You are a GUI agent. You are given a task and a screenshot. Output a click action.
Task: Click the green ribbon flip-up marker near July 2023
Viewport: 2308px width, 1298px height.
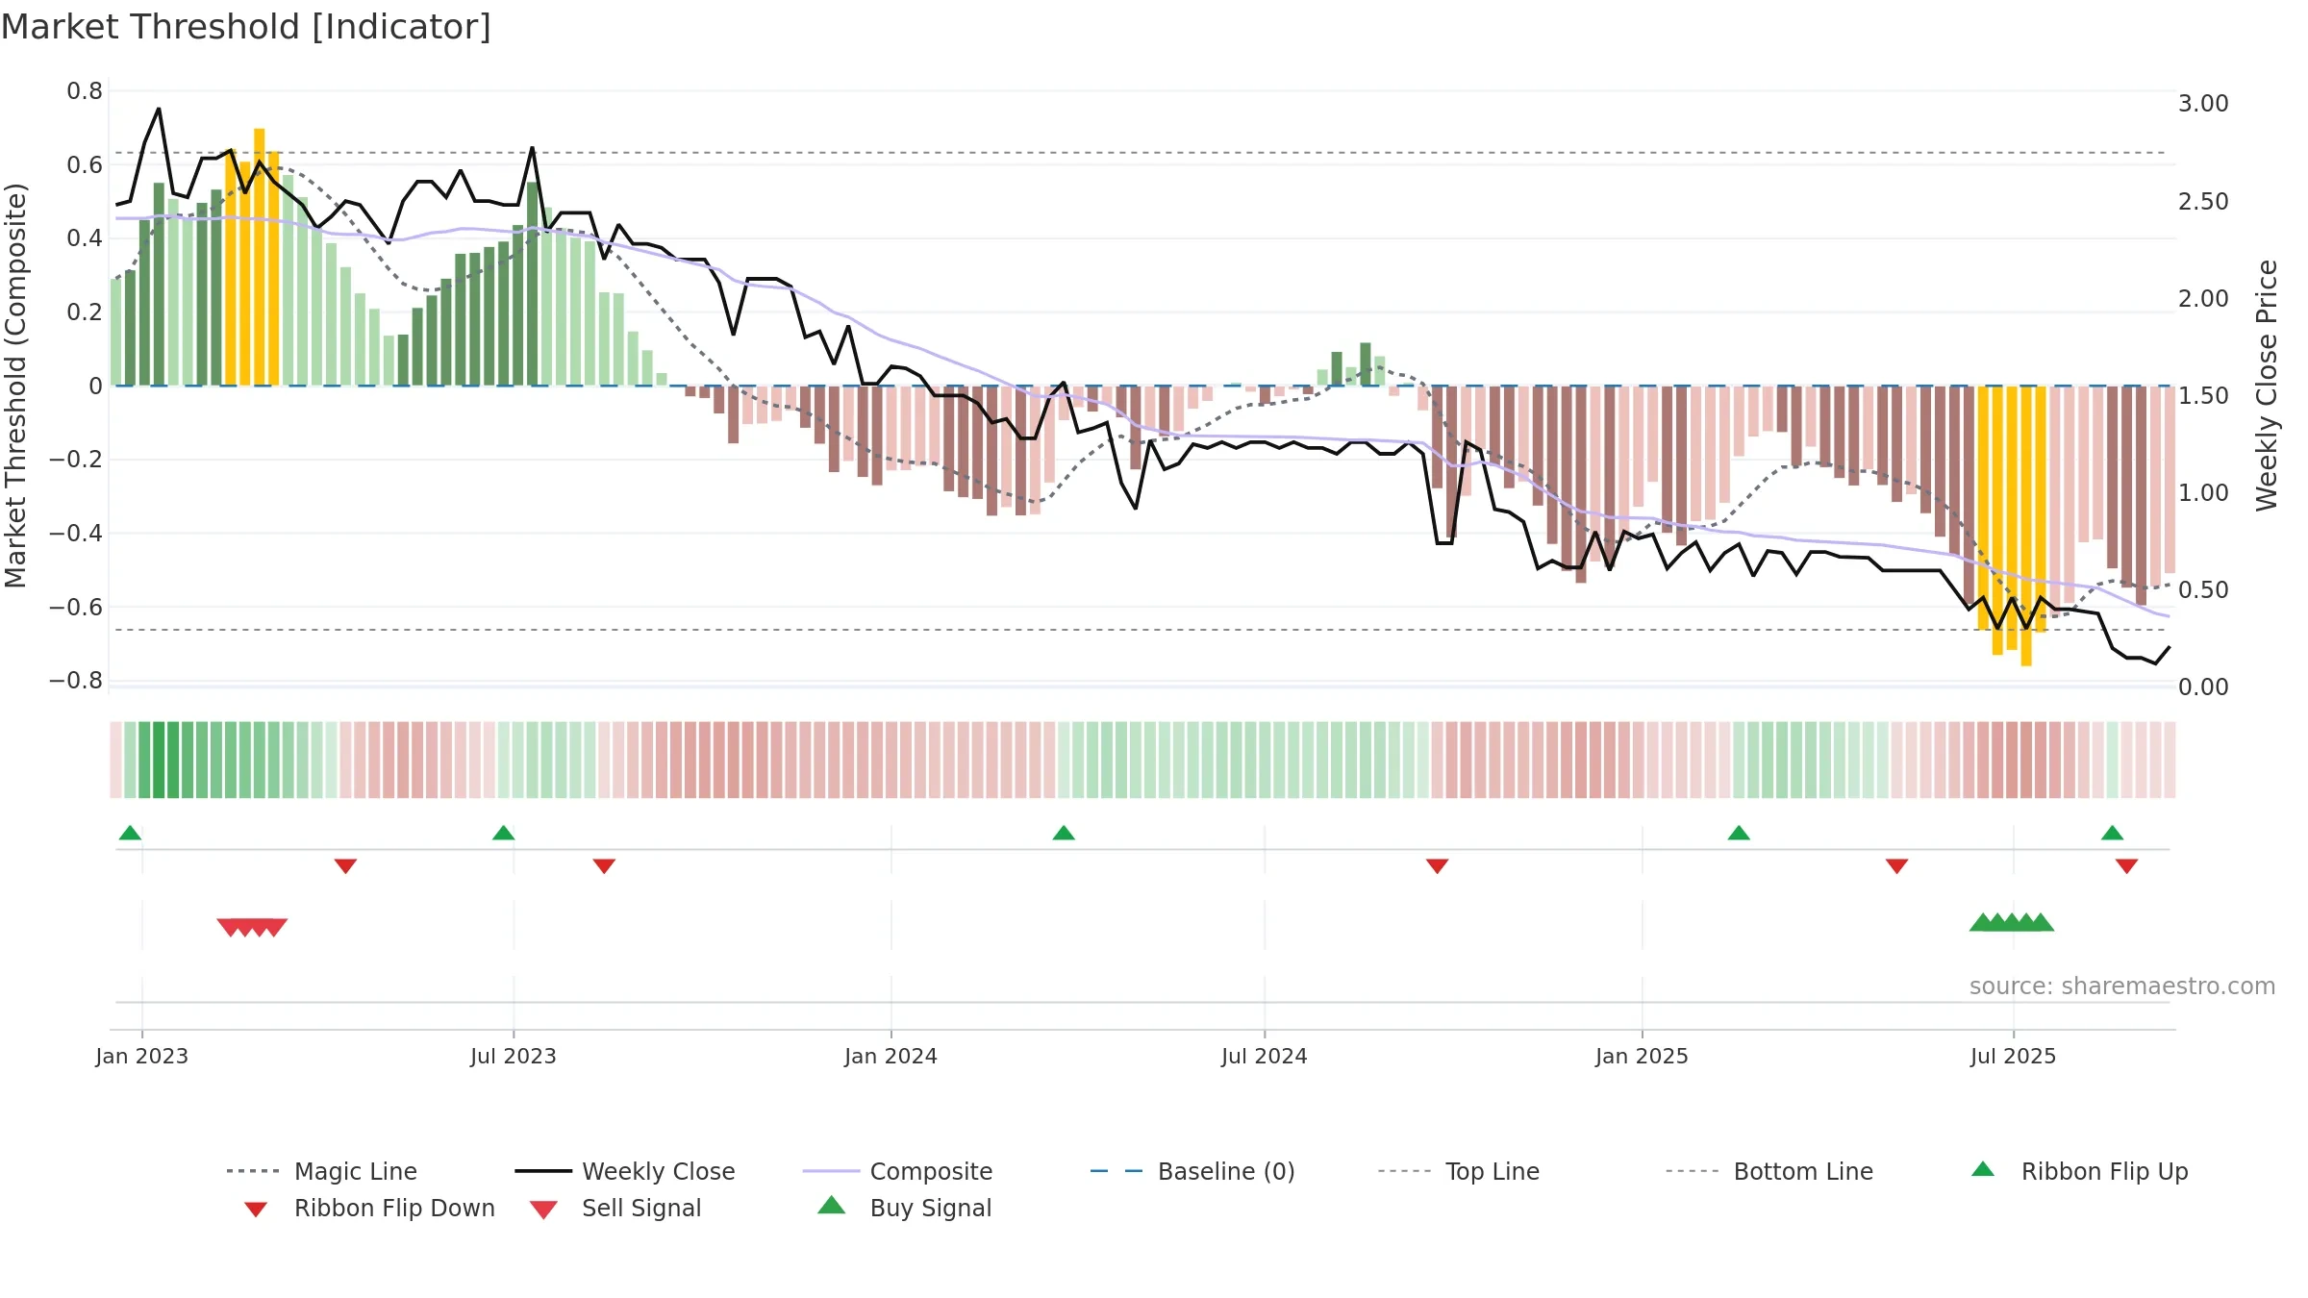click(x=503, y=833)
